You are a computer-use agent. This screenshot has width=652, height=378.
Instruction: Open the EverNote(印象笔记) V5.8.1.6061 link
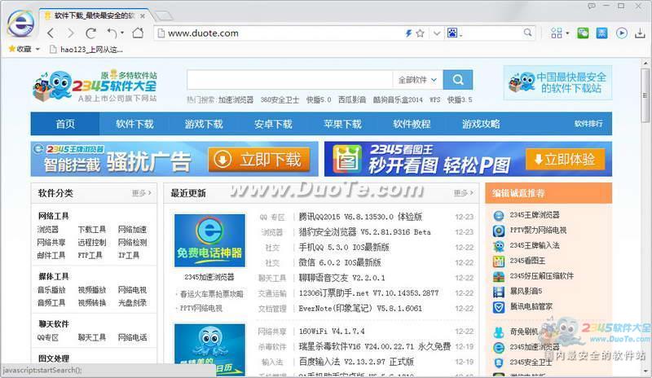click(360, 309)
